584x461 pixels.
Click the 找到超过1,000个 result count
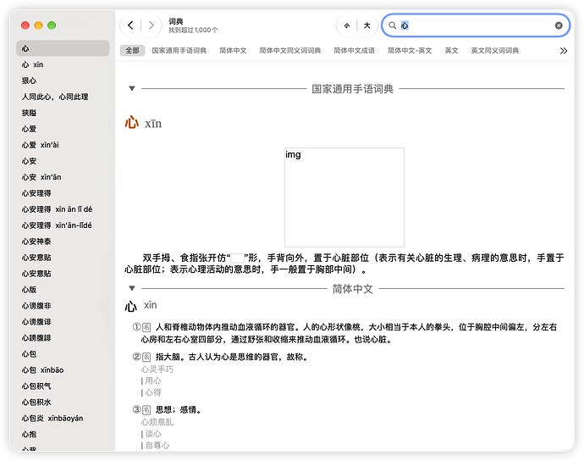coord(193,30)
